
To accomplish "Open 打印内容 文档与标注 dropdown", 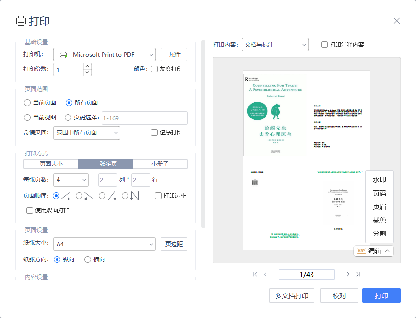I will tap(275, 45).
